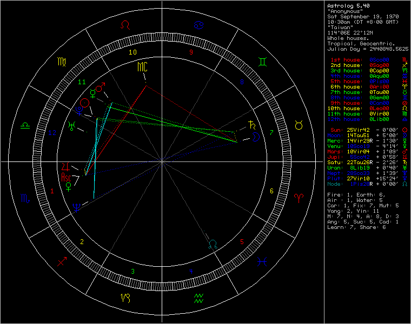
Task: Click the Sun glyph in the chart wheel
Action: [84, 102]
